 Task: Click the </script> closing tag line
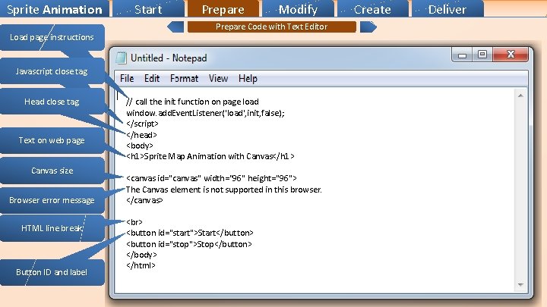(x=142, y=124)
